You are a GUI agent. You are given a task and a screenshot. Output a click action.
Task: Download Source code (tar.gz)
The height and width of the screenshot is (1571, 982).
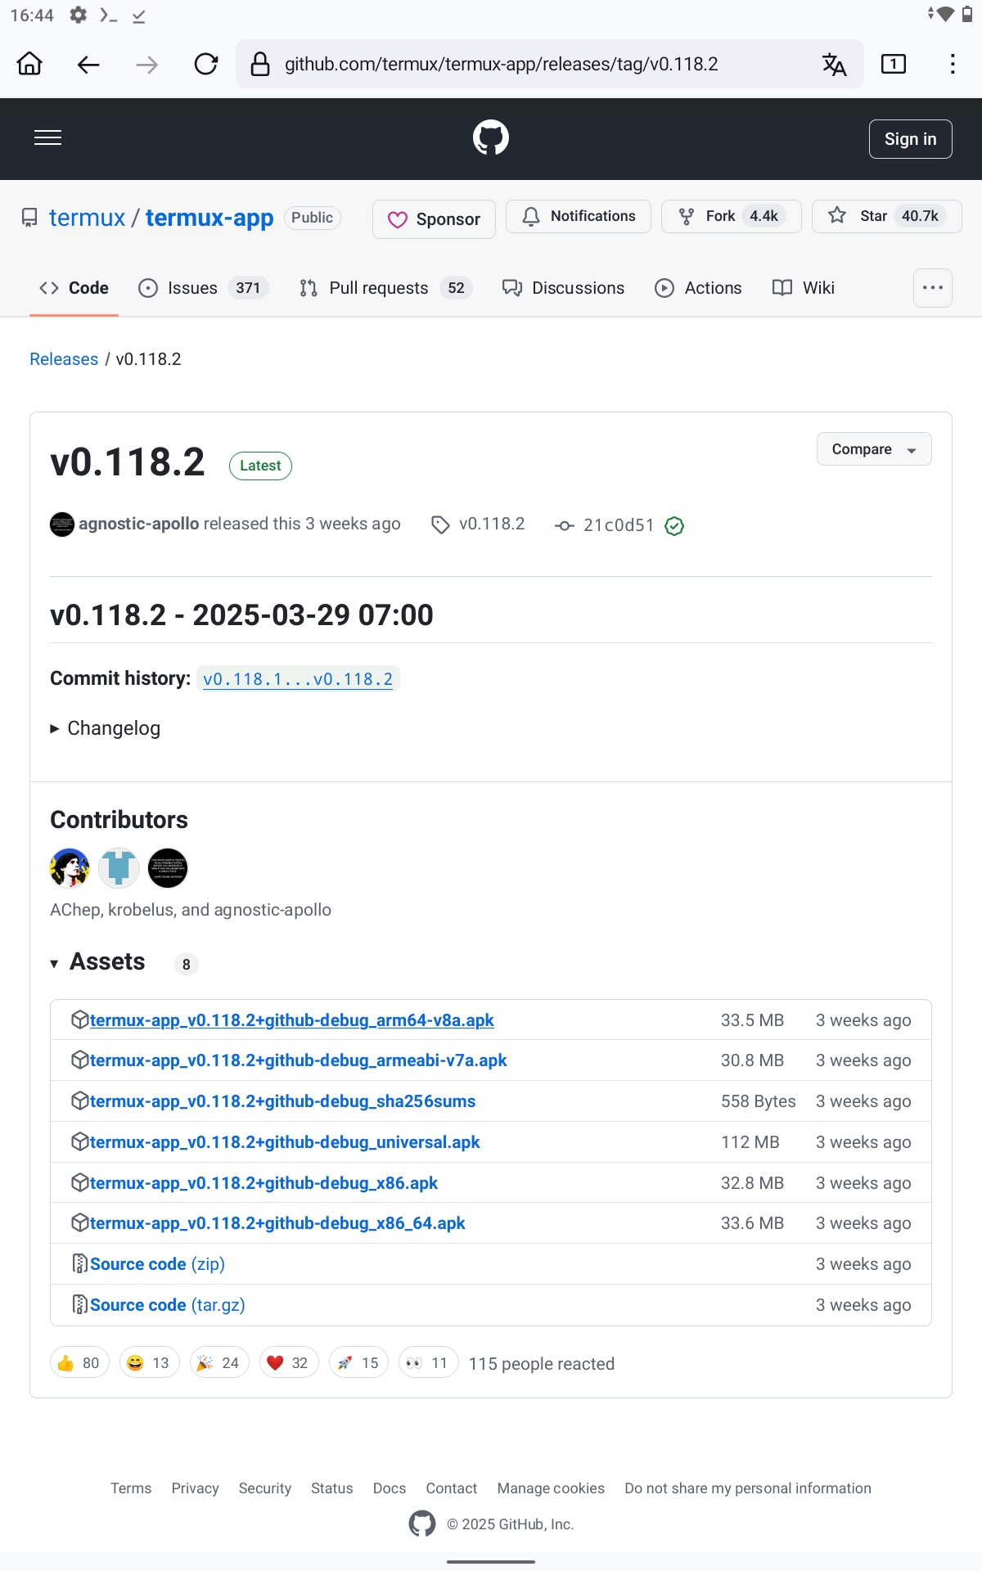[x=168, y=1305]
